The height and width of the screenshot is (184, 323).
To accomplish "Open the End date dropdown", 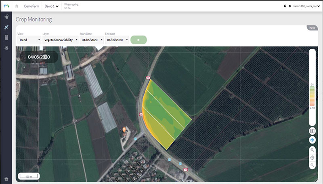I will point(116,40).
